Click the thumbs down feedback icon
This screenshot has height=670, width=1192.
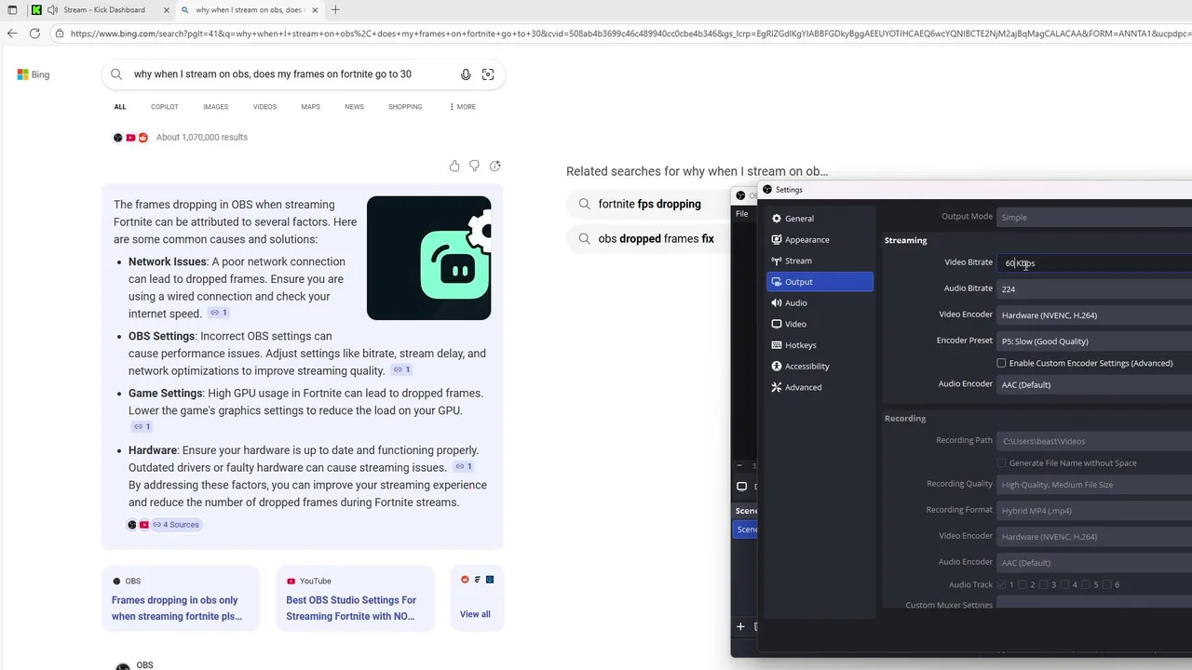[x=474, y=166]
